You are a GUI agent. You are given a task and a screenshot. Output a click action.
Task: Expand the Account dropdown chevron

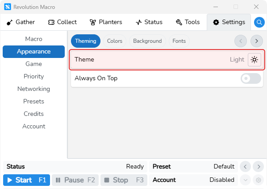tap(246, 180)
